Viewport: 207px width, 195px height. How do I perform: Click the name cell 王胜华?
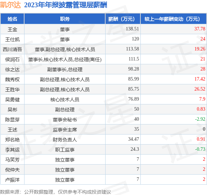pos(12,90)
